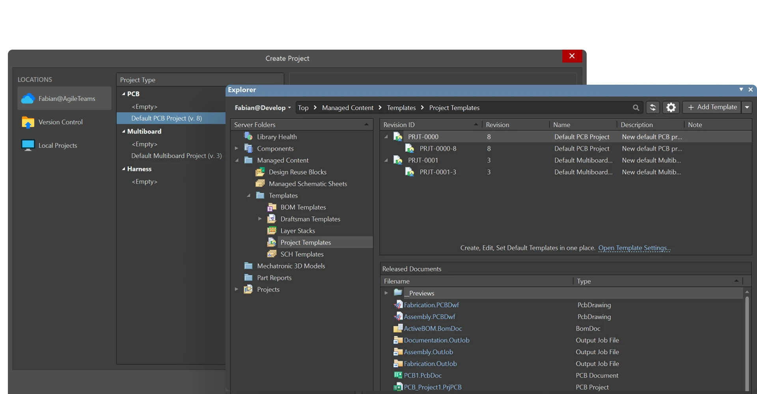Collapse the PRJT-0001 revision row
The width and height of the screenshot is (757, 394).
[x=386, y=160]
